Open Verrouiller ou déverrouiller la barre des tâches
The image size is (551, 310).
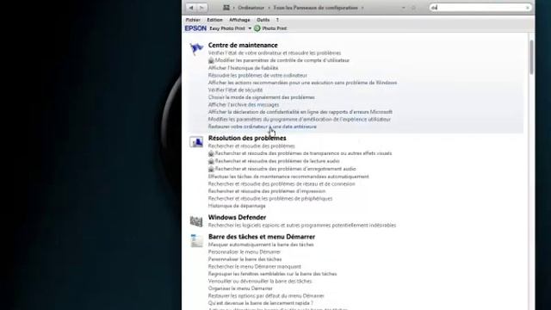pos(260,282)
